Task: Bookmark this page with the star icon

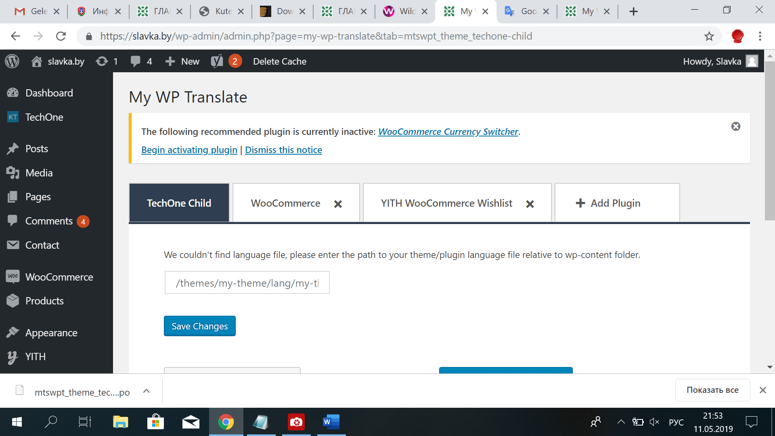Action: 709,36
